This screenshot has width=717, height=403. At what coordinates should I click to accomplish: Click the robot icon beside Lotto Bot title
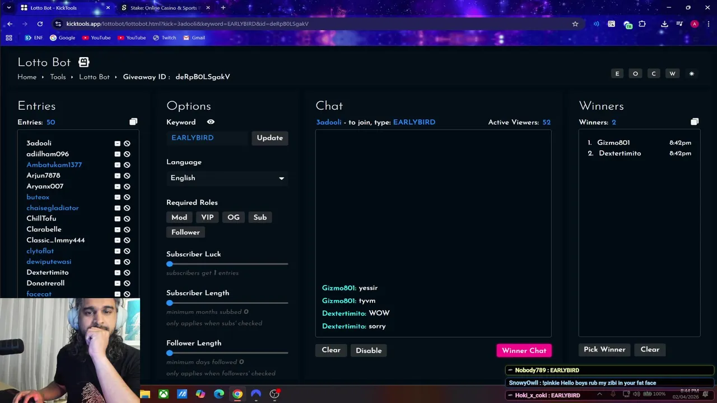[x=83, y=62]
